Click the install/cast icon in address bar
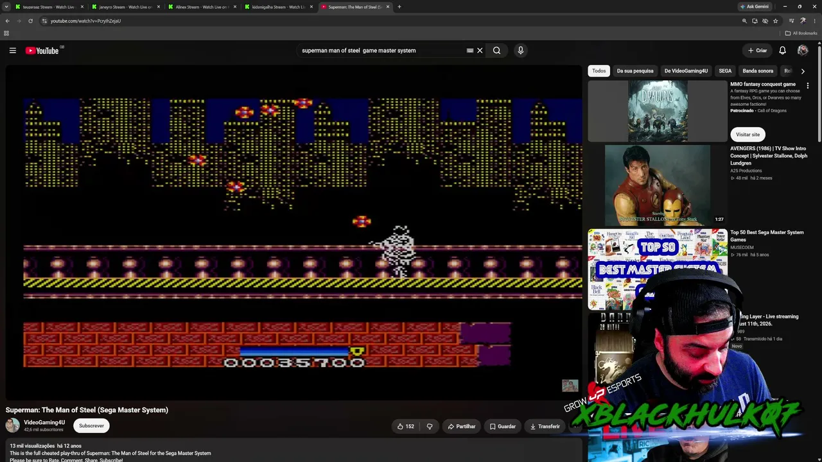Screen dimensions: 822x462 pos(755,21)
